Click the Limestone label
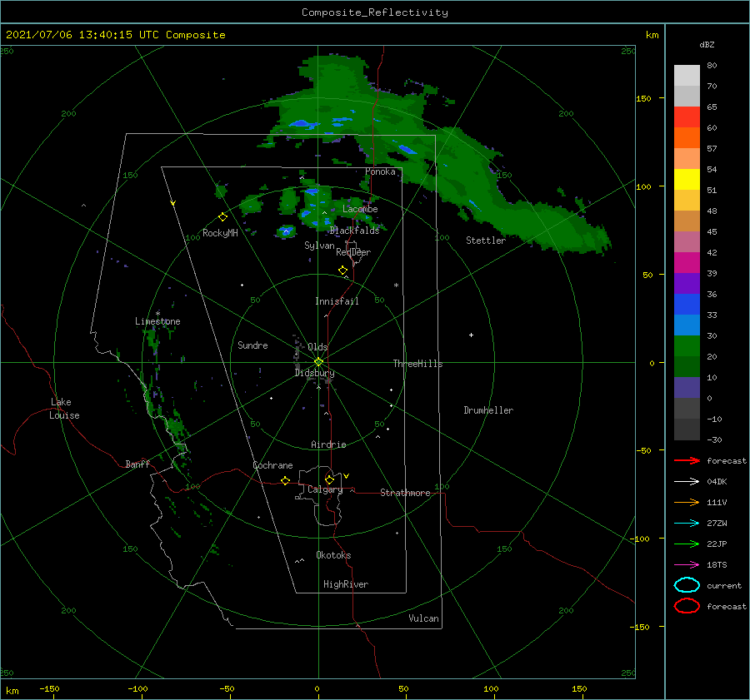Viewport: 750px width, 700px height. click(157, 321)
